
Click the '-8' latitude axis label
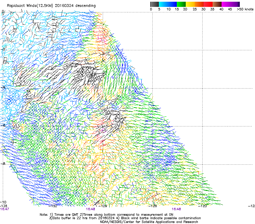click(3, 163)
